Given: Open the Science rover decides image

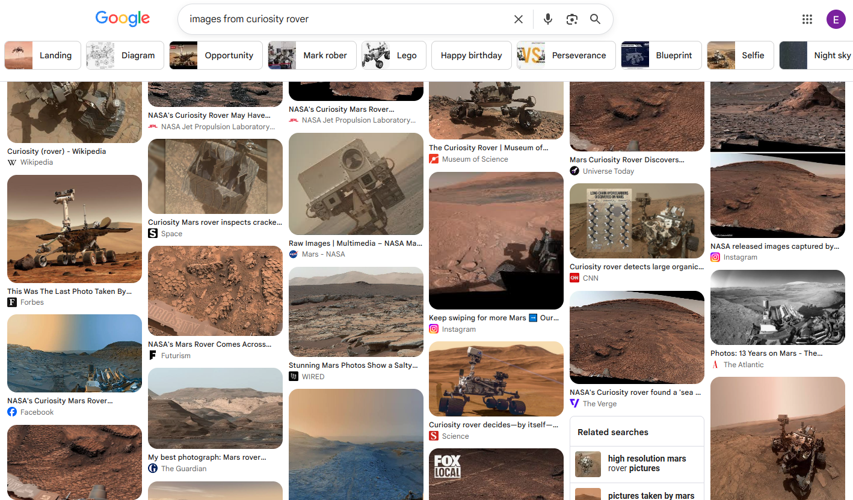Looking at the screenshot, I should coord(496,379).
